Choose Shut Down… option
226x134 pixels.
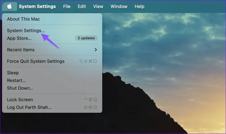point(52,88)
